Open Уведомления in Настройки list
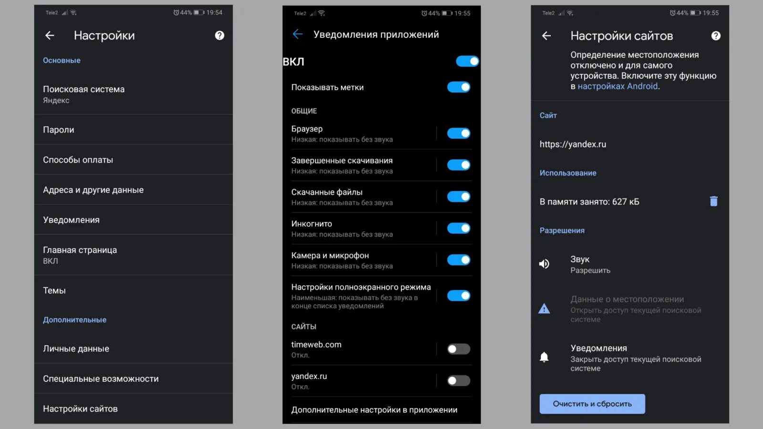 click(x=134, y=220)
